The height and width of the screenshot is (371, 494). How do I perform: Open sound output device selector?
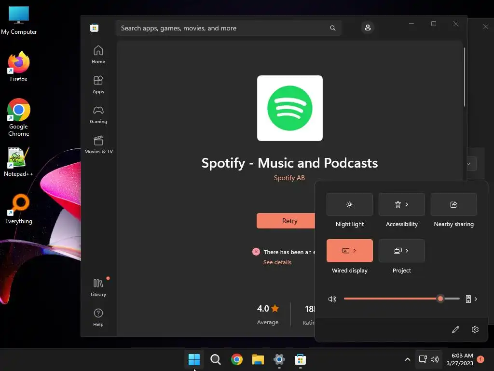coord(471,299)
